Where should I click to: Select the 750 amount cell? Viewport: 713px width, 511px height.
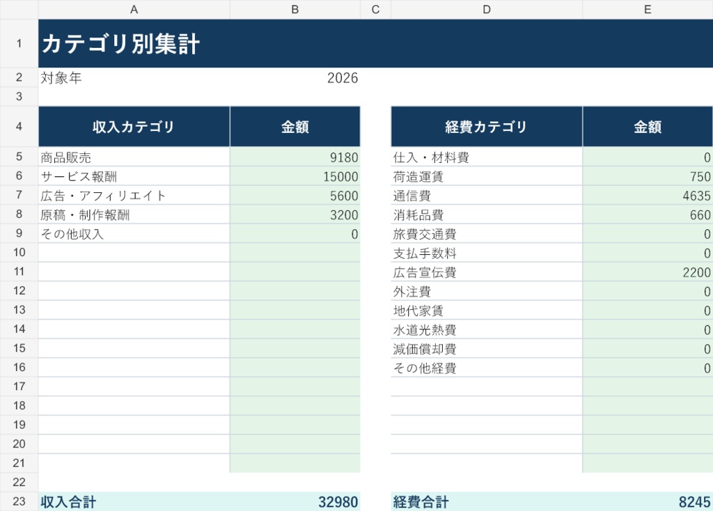click(648, 176)
